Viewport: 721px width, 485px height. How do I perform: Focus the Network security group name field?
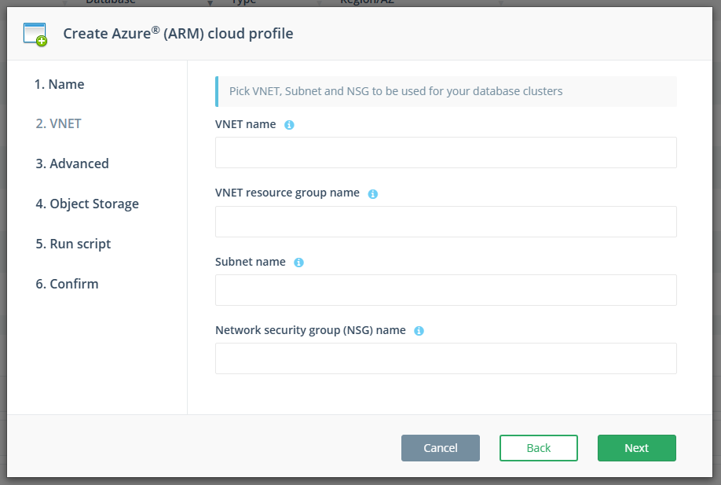[446, 358]
